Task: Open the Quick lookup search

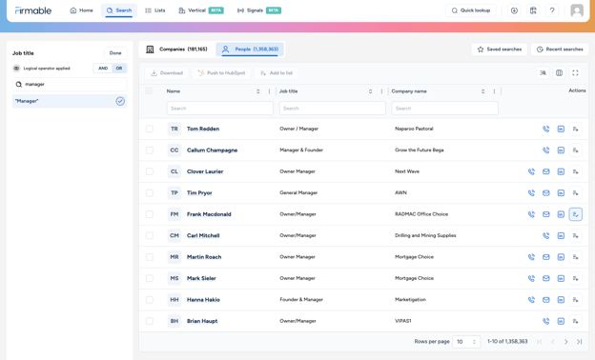Action: point(471,10)
